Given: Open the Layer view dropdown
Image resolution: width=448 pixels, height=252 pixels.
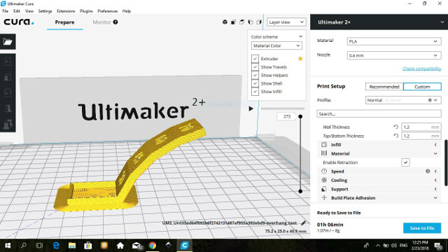Looking at the screenshot, I should (x=286, y=22).
